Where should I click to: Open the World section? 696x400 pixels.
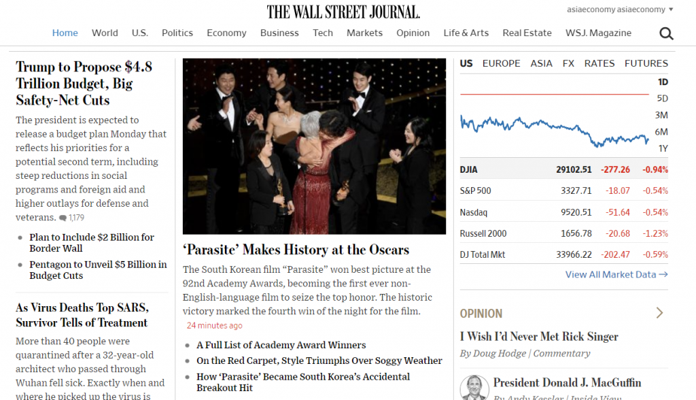point(105,33)
